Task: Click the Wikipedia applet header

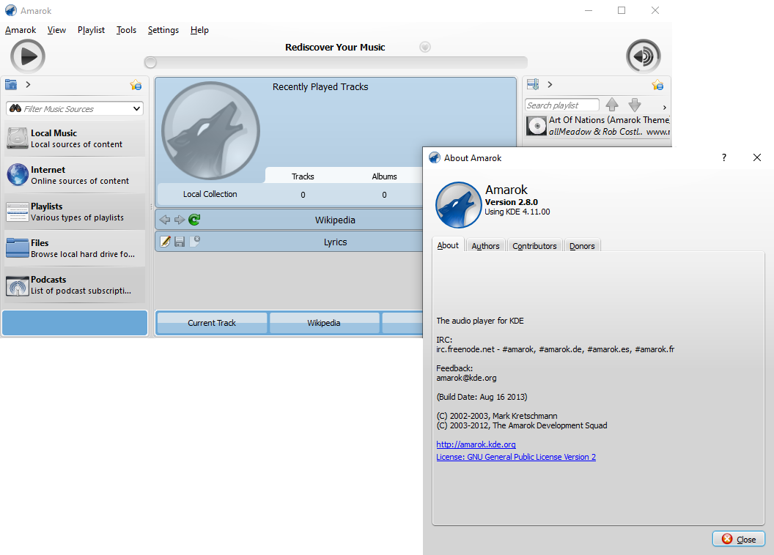Action: tap(335, 220)
